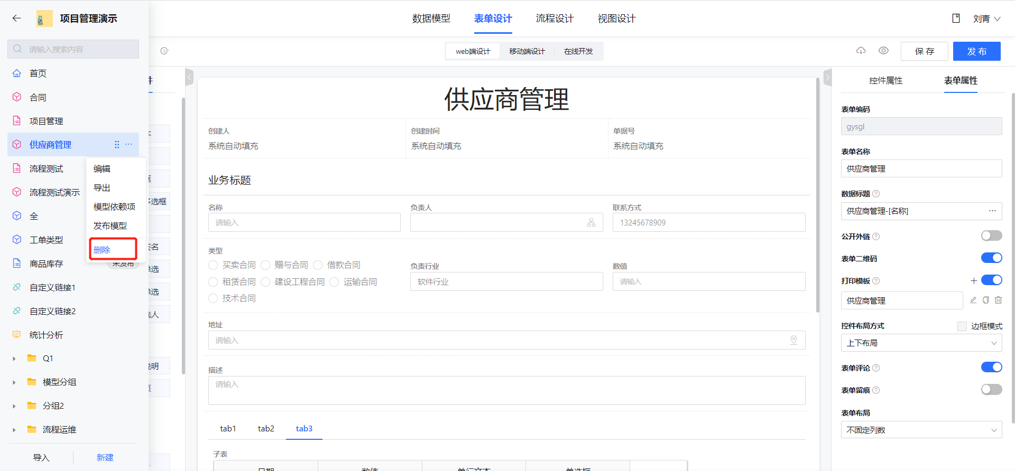This screenshot has width=1015, height=471.
Task: Toggle the 表单评论 switch
Action: [991, 367]
